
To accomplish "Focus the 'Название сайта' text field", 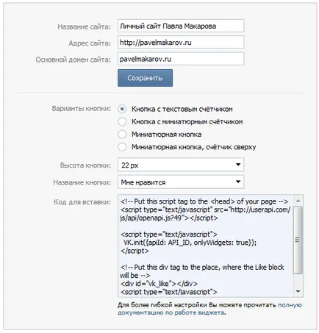I will tap(181, 26).
